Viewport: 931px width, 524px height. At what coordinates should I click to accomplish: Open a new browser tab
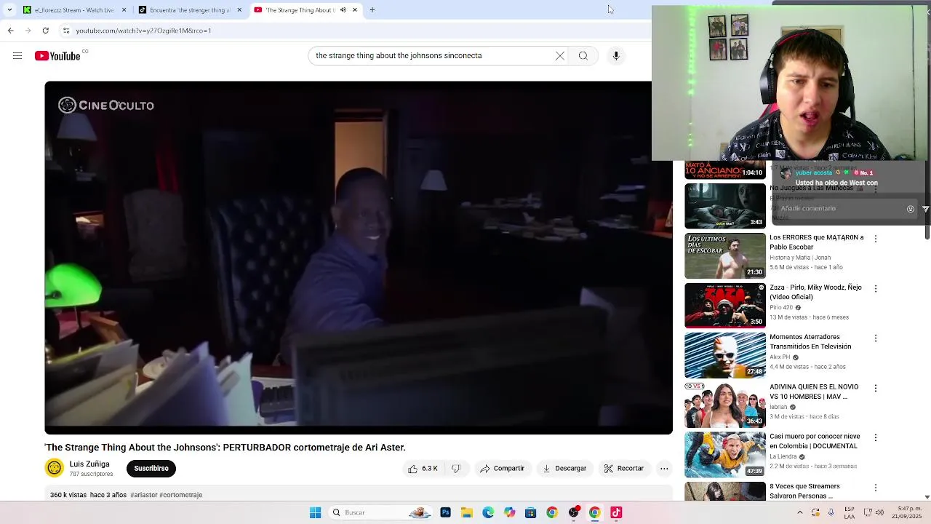372,10
